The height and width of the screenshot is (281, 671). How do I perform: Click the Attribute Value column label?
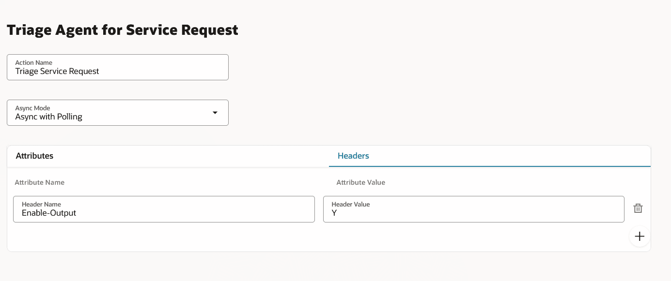point(360,182)
